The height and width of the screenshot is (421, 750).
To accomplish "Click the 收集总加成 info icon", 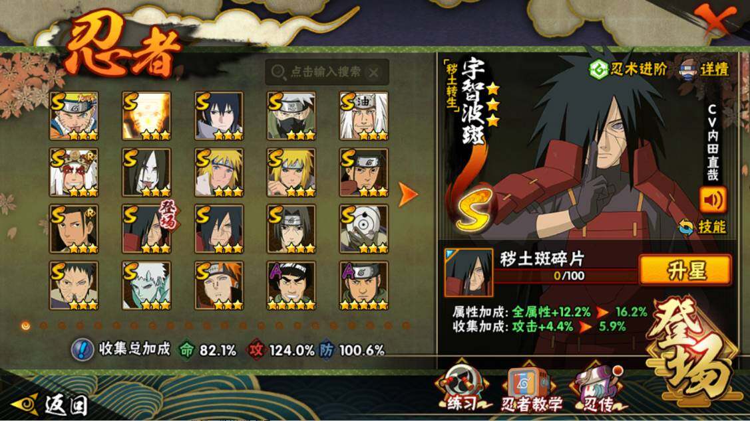I will point(83,350).
